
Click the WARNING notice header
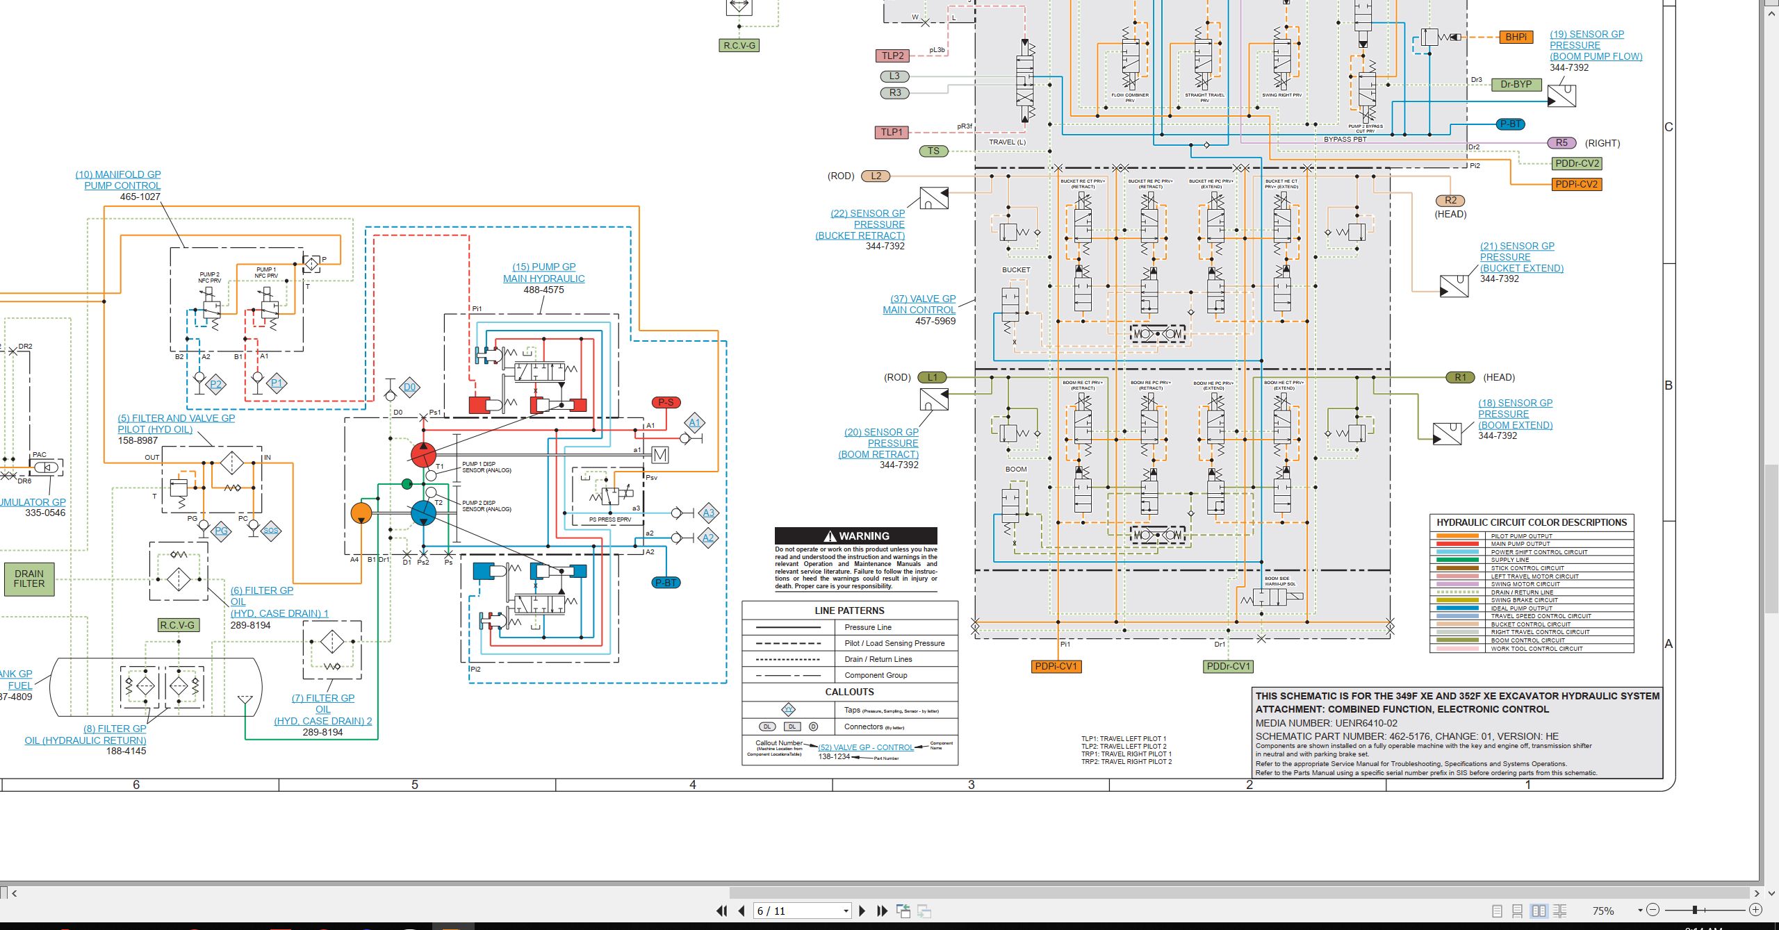pos(856,536)
